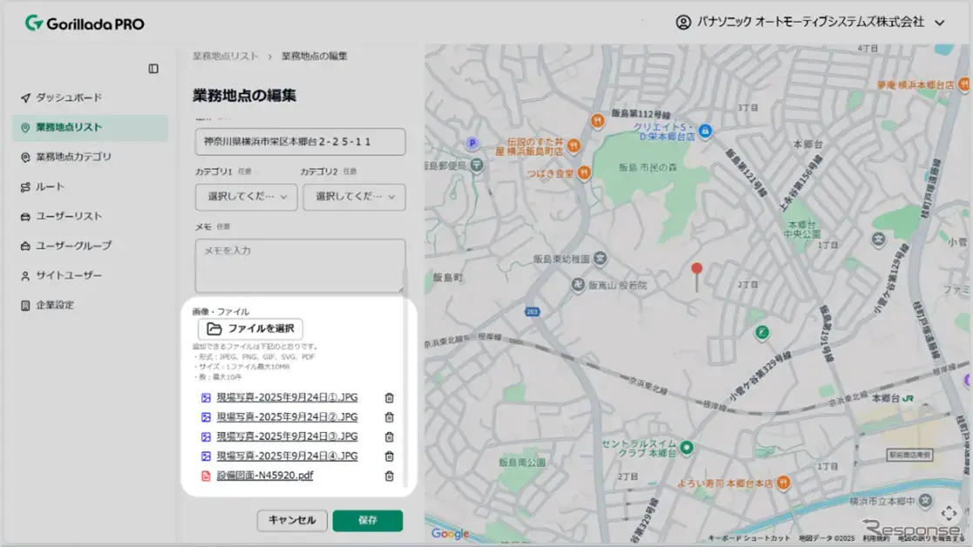
Task: Open the ルート section
Action: [52, 186]
